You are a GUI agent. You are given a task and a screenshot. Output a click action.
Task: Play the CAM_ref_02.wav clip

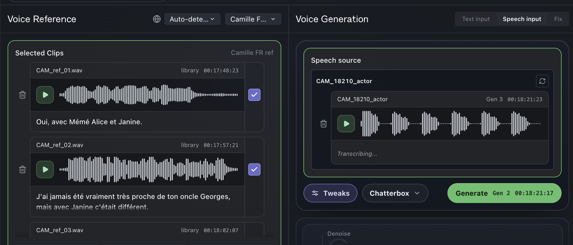point(45,169)
